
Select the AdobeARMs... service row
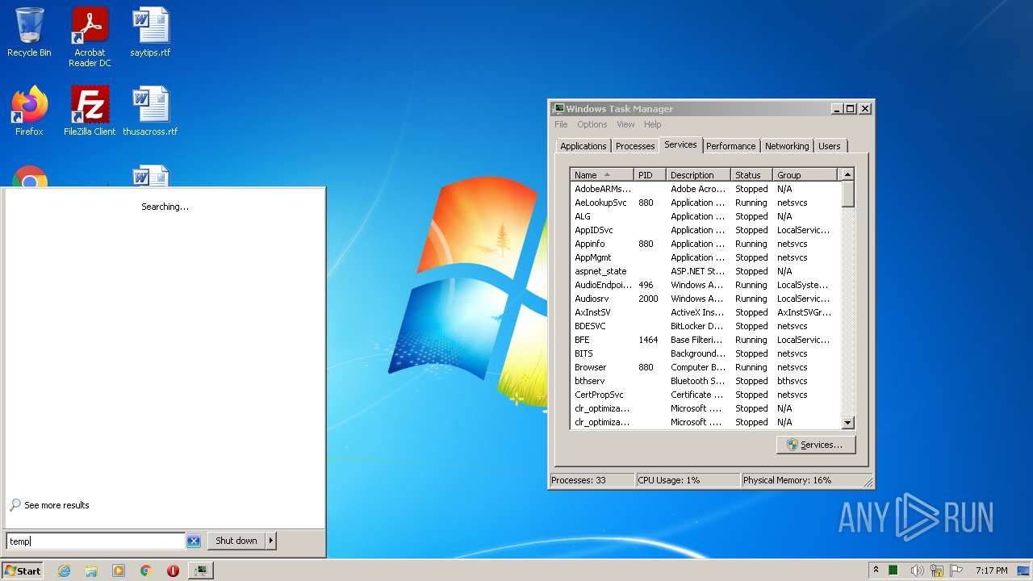coord(705,189)
